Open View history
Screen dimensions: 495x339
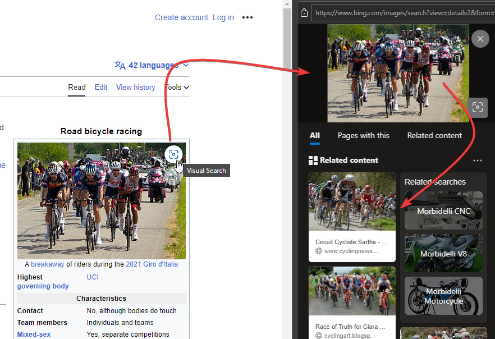[x=135, y=87]
